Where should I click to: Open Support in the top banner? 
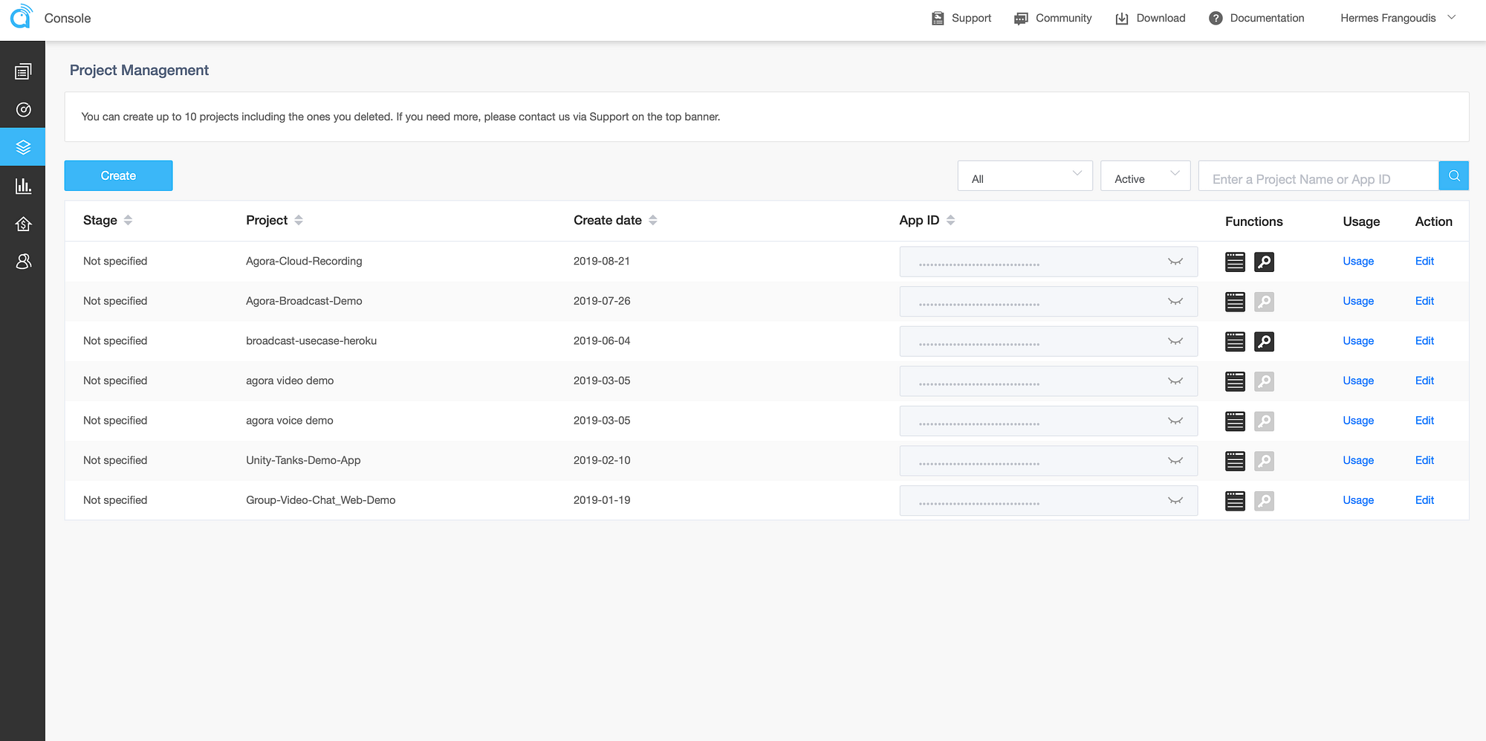[961, 18]
